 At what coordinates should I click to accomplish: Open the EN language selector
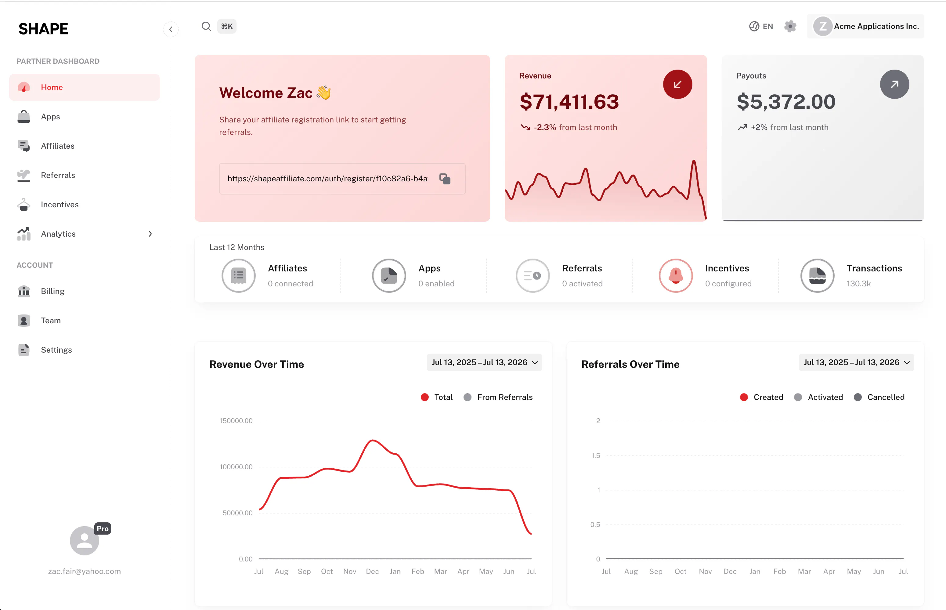coord(761,26)
